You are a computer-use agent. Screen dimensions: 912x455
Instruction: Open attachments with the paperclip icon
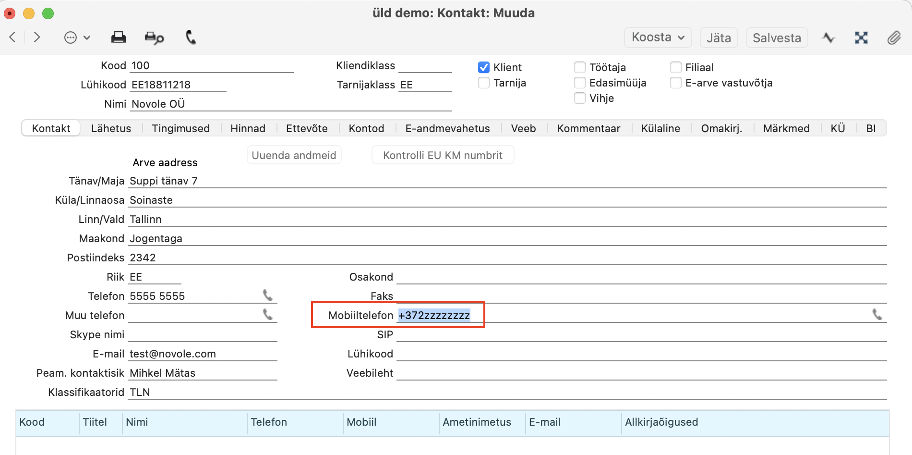(x=894, y=37)
